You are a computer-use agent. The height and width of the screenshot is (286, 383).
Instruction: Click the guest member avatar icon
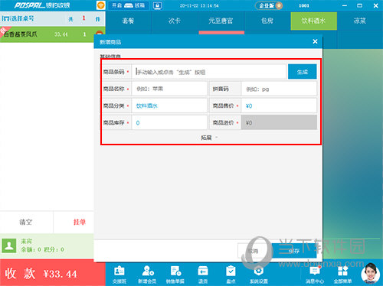(x=9, y=245)
